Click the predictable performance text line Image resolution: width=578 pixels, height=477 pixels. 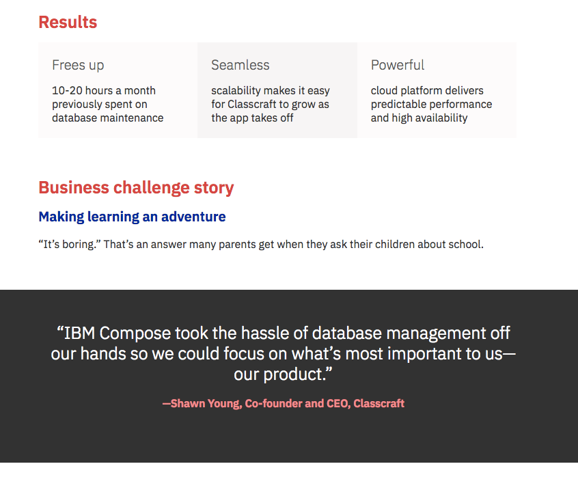coord(431,105)
